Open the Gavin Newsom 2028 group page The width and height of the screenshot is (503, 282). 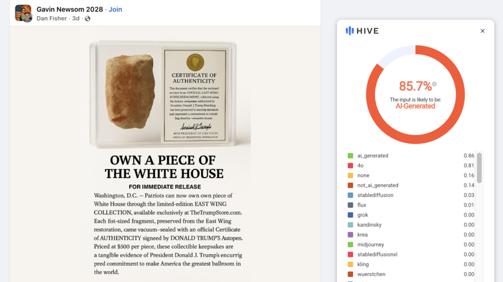coord(70,9)
